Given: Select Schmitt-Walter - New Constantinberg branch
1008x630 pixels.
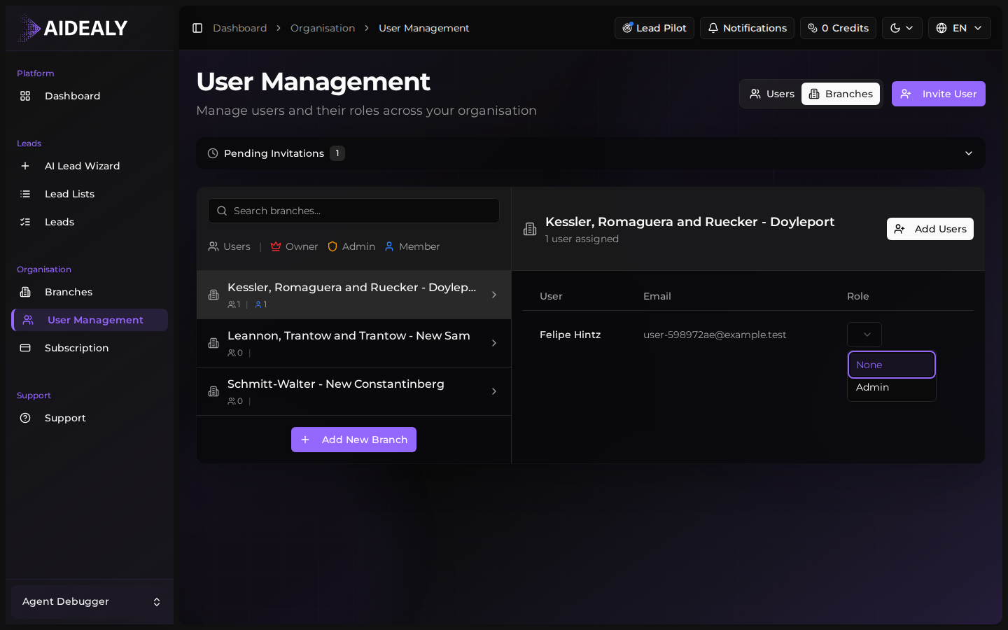Looking at the screenshot, I should (353, 391).
